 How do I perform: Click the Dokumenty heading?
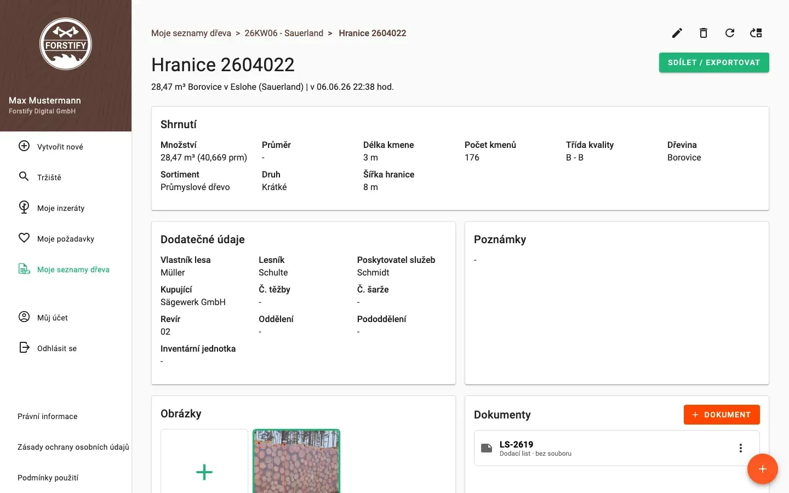(x=502, y=415)
